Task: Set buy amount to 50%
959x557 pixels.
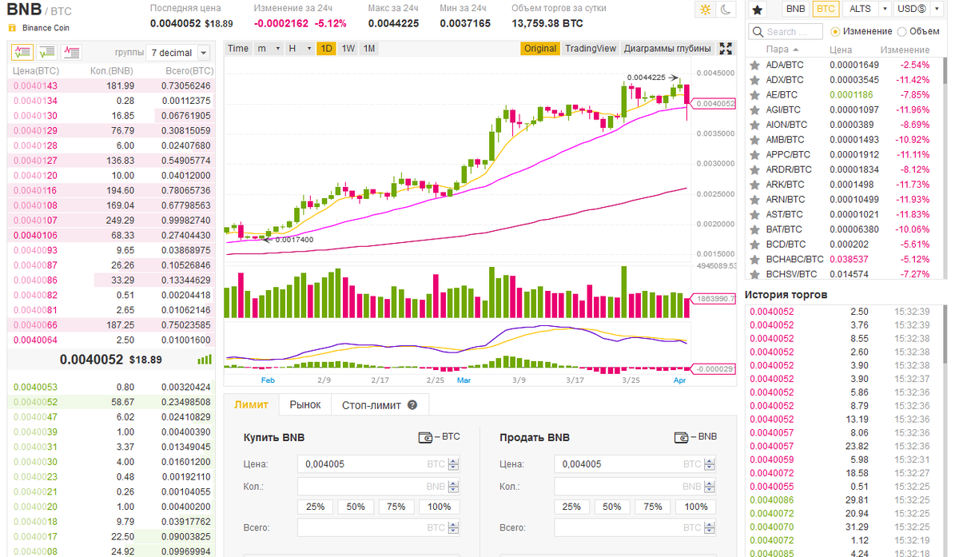Action: click(x=356, y=507)
